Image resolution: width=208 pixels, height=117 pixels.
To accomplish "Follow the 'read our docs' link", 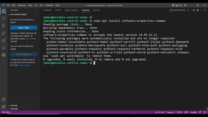I will 24,65.
